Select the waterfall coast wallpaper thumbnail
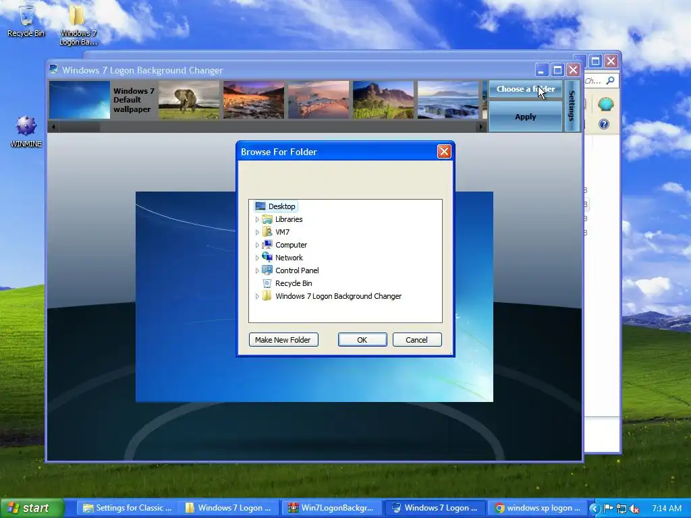691x518 pixels. (448, 100)
